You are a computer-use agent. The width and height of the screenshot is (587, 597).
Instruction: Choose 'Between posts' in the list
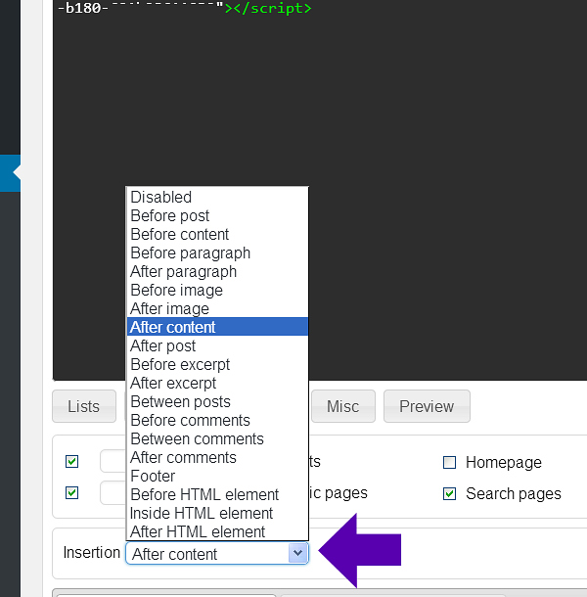(181, 401)
